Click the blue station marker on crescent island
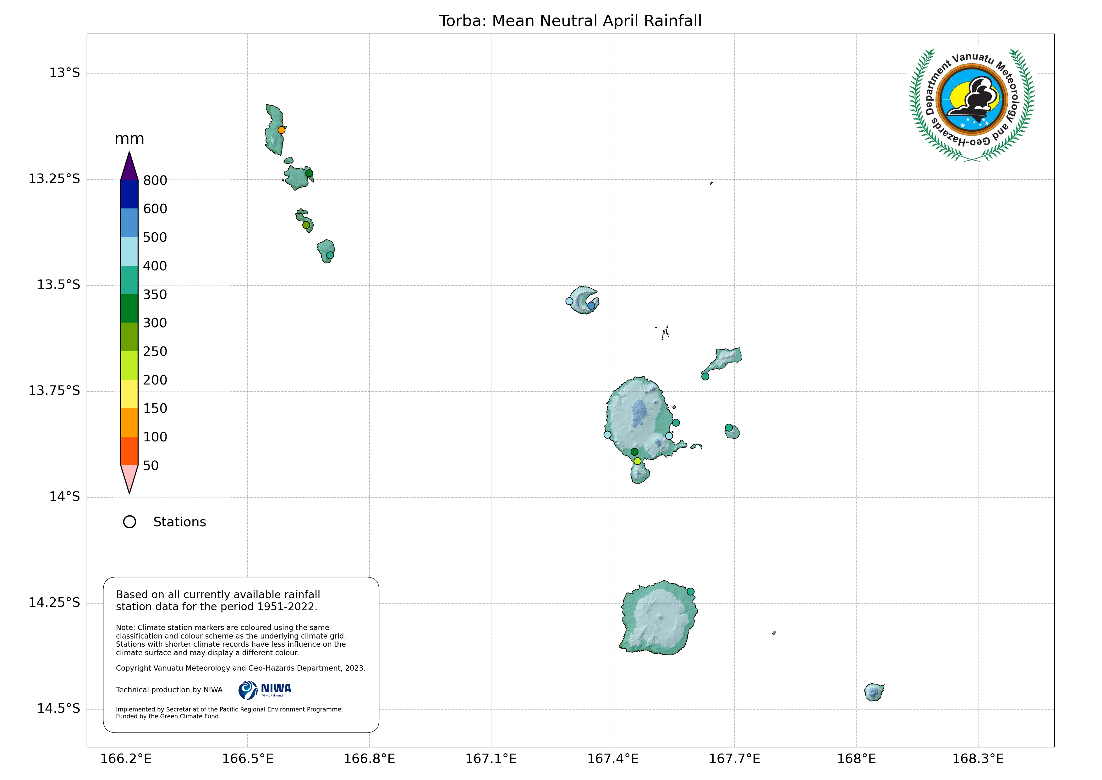This screenshot has height=780, width=1102. (591, 306)
